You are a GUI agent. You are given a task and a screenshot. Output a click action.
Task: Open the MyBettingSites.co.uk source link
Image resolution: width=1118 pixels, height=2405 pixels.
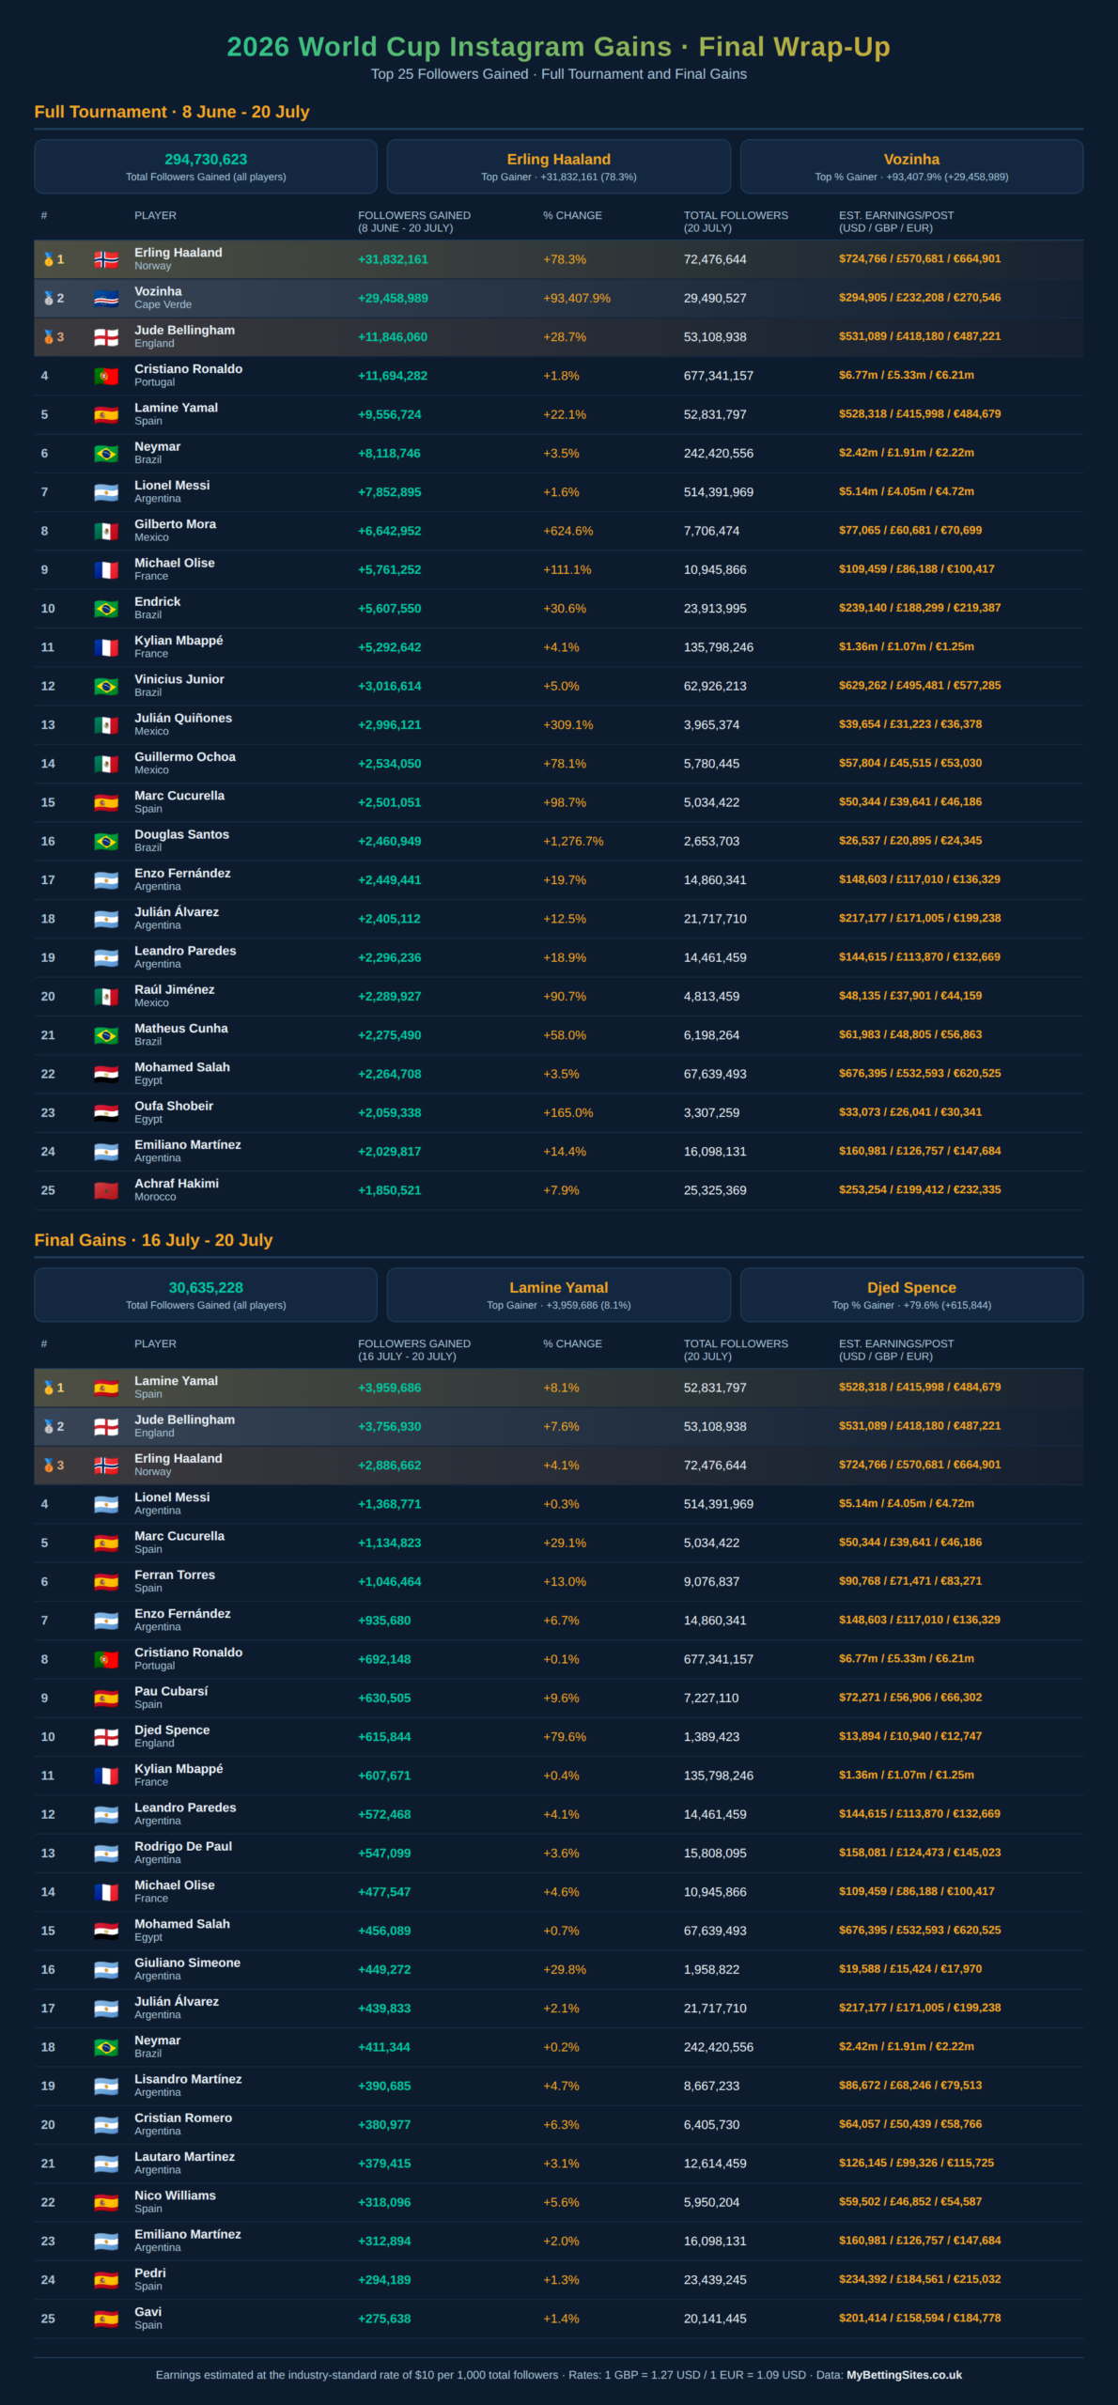click(904, 2375)
